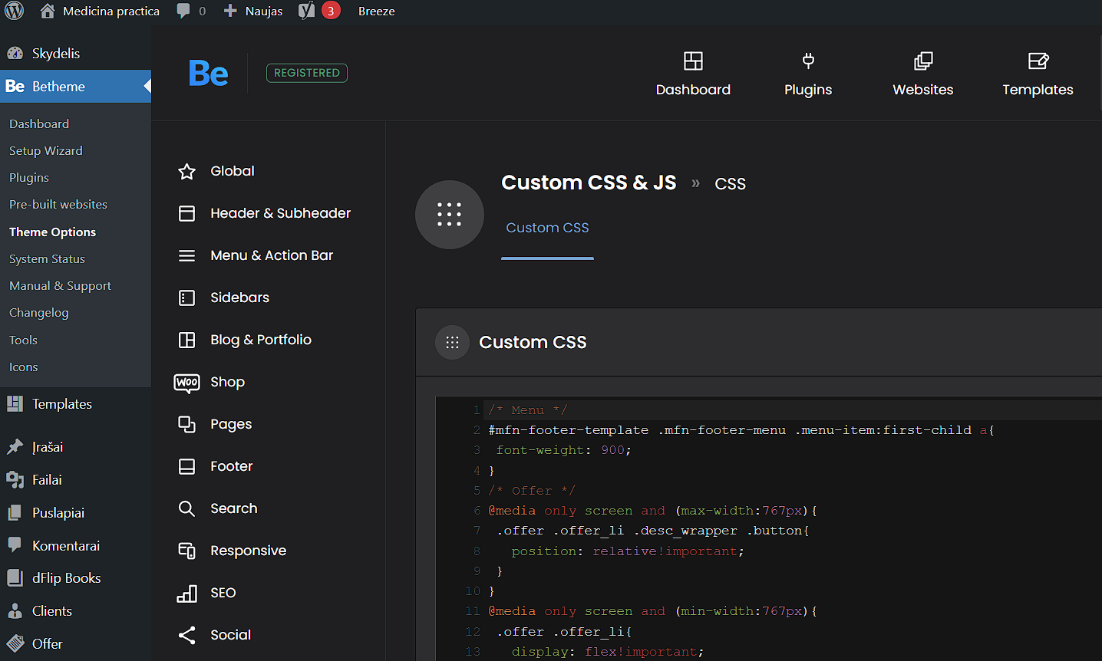Click the layout icon beside Header & Subheader

tap(186, 213)
